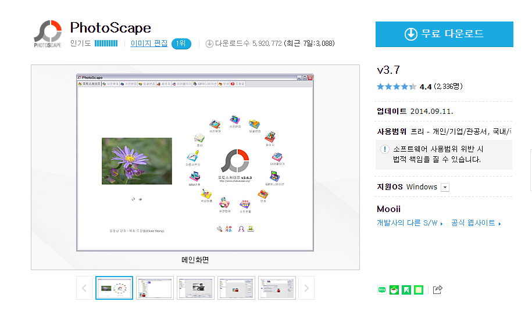Click the update date 2014.09.11.
Image resolution: width=532 pixels, height=330 pixels.
(431, 111)
